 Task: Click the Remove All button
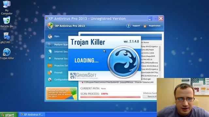(150, 97)
